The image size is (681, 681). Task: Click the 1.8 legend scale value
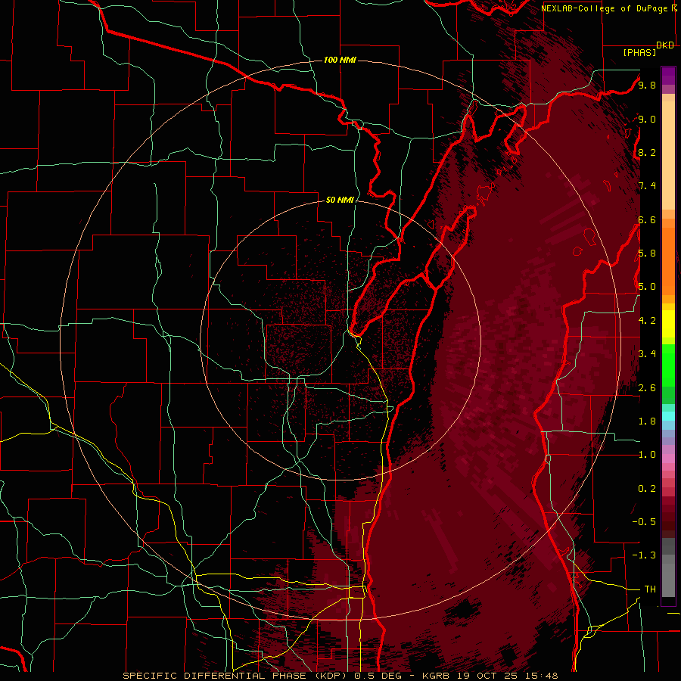pos(647,421)
